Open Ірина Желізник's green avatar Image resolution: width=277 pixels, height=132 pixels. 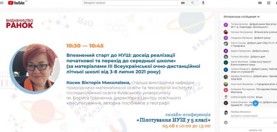coord(226,63)
